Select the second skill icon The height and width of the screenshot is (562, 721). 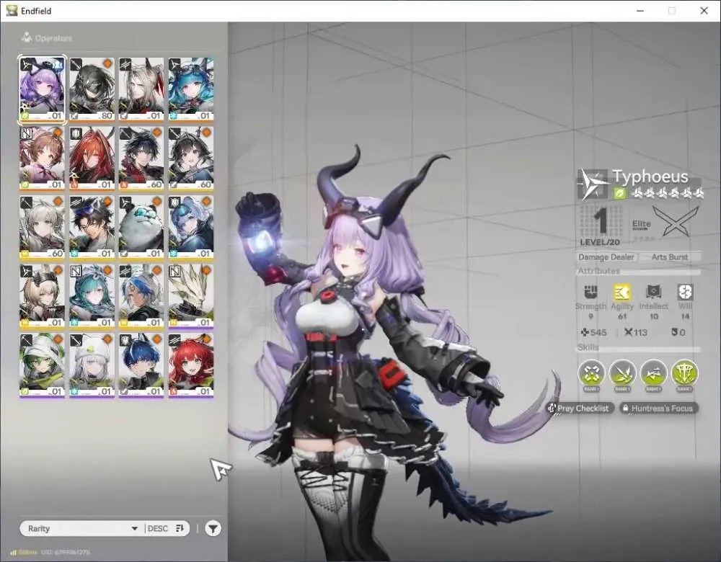(x=623, y=373)
